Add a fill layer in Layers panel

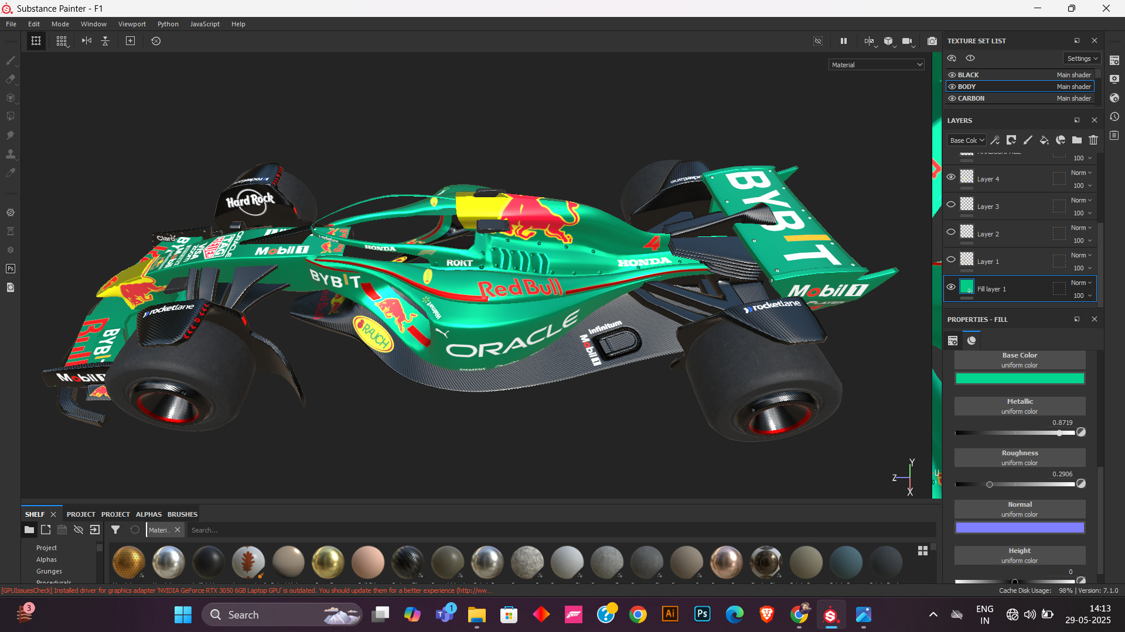point(1044,140)
